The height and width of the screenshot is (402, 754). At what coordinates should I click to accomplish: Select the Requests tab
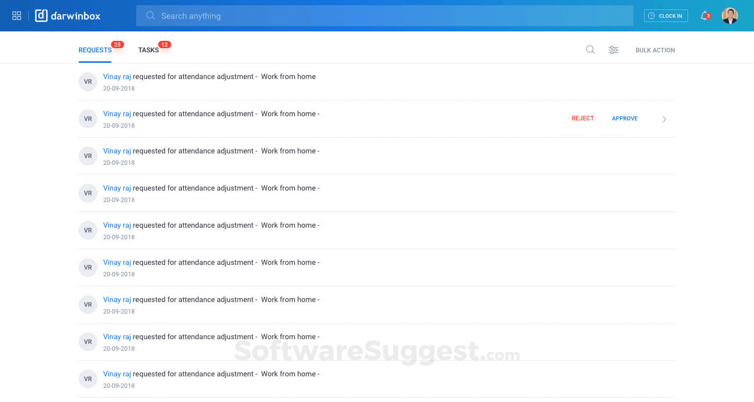click(94, 50)
